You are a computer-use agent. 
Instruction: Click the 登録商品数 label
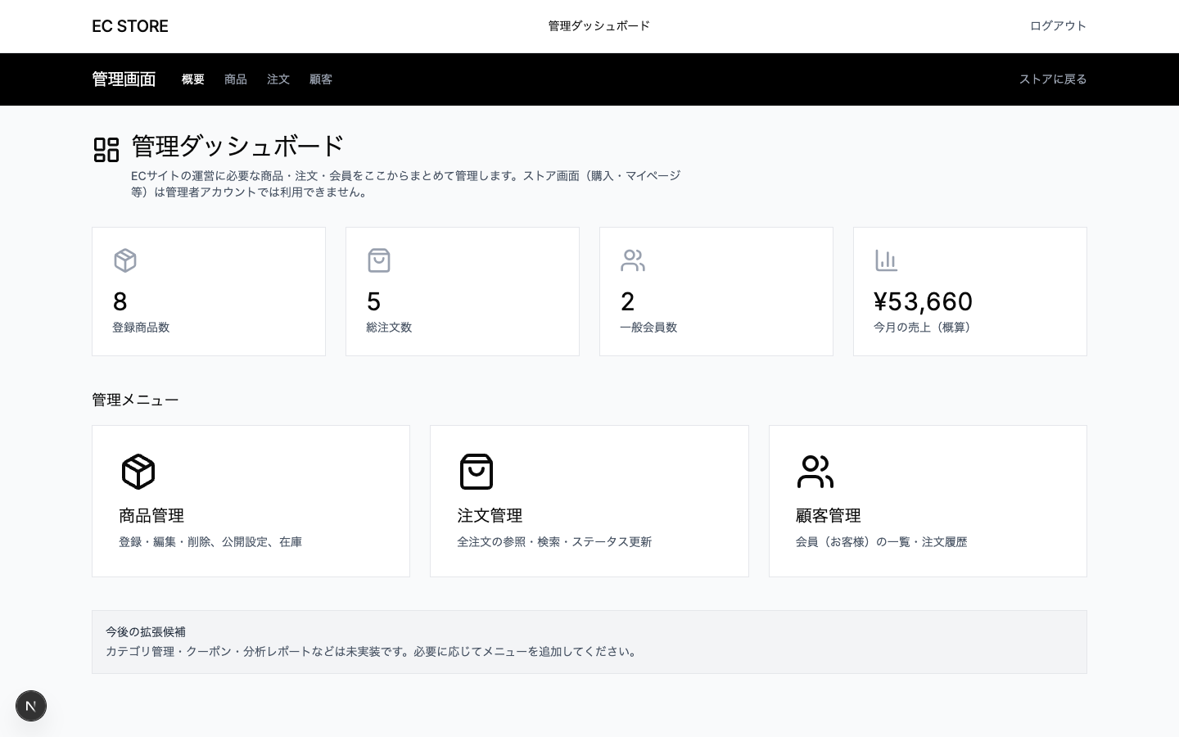pos(141,328)
